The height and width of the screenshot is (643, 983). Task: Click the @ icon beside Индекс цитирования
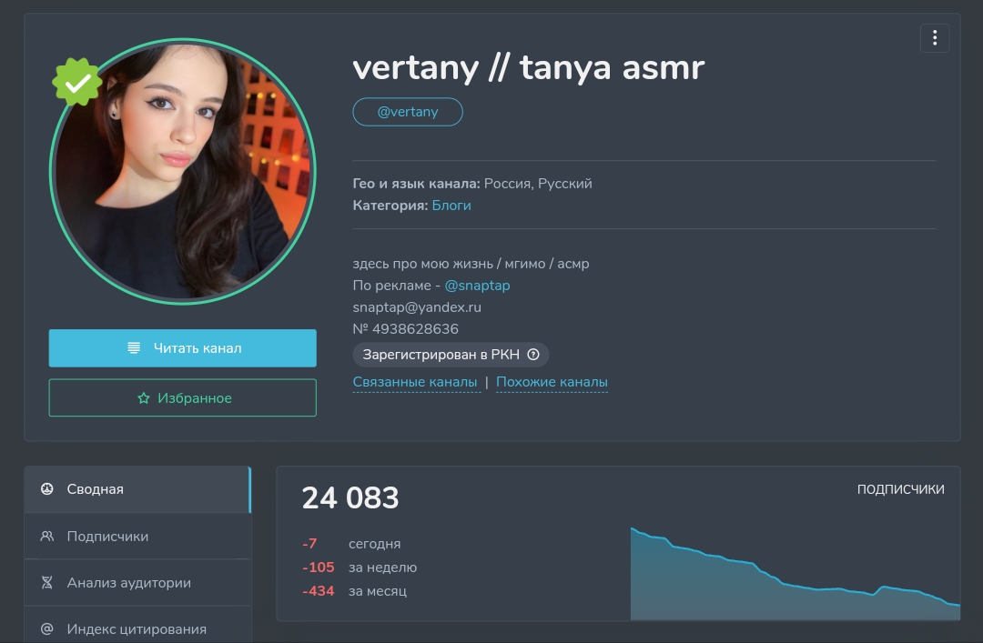(x=47, y=629)
